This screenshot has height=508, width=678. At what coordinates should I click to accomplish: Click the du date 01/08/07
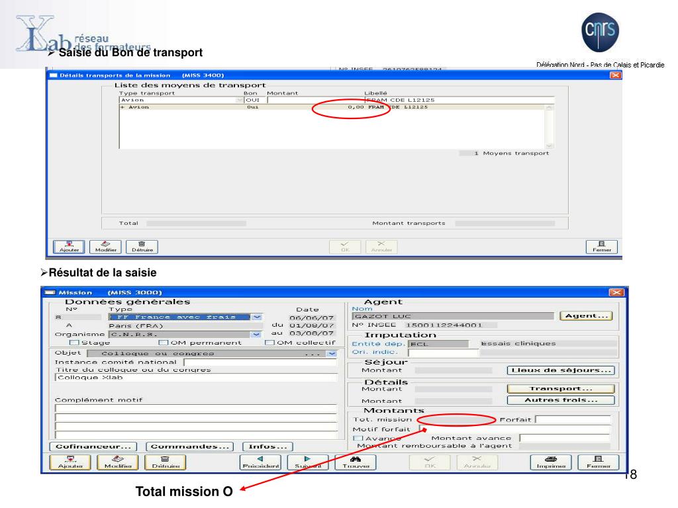[311, 325]
